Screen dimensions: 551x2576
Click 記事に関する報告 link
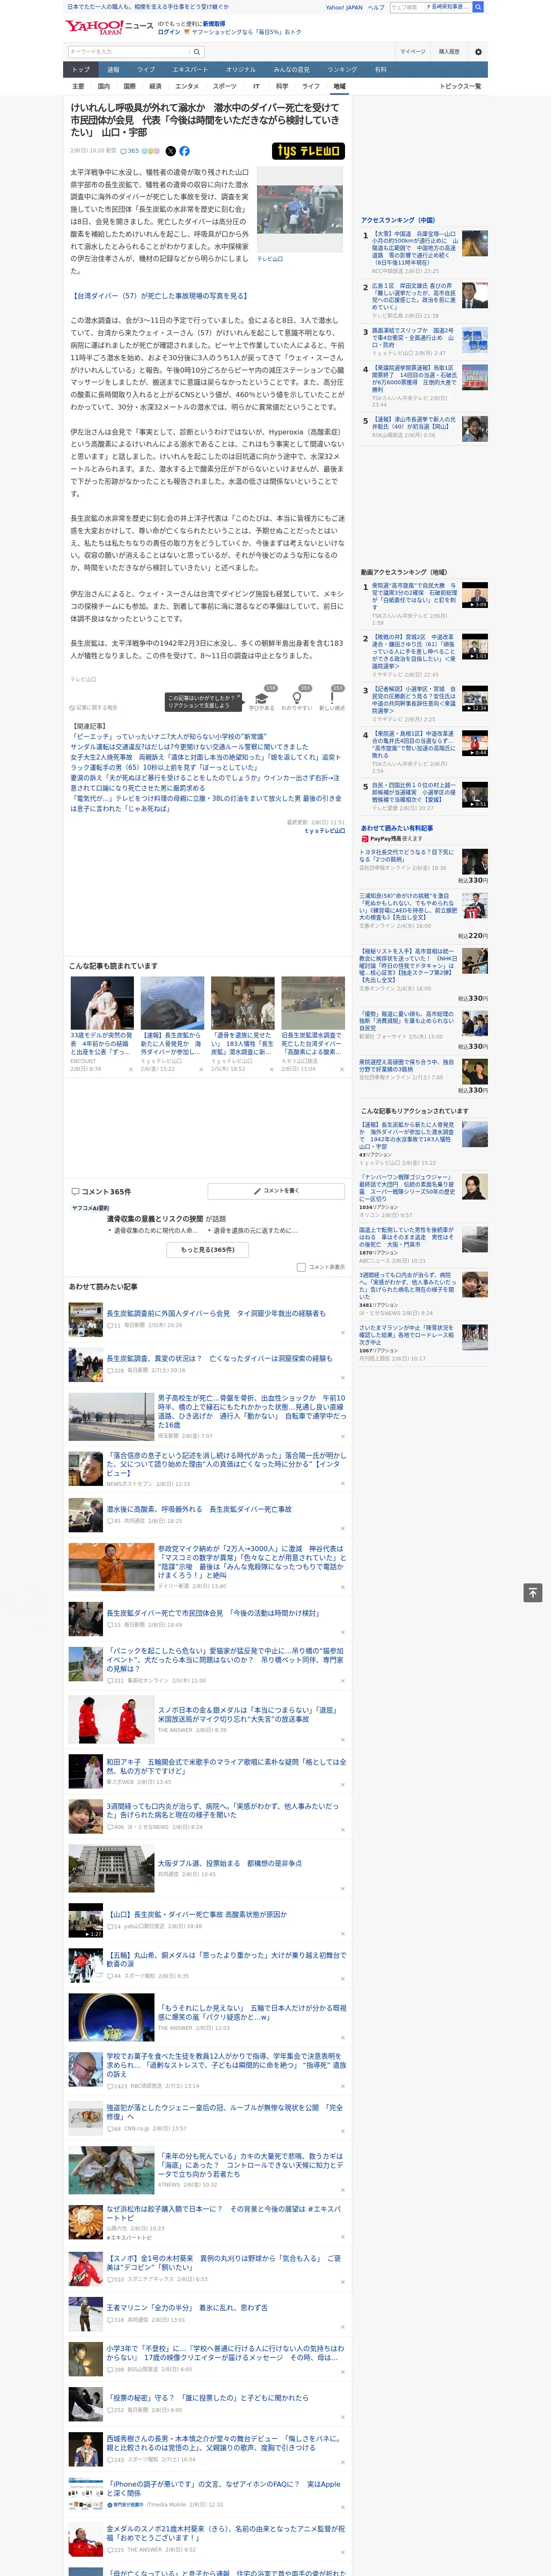94,707
